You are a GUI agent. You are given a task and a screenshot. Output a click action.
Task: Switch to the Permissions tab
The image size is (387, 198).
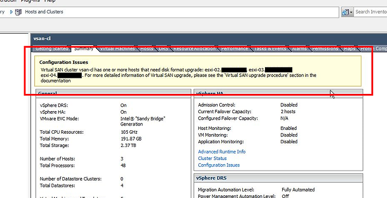tap(325, 48)
